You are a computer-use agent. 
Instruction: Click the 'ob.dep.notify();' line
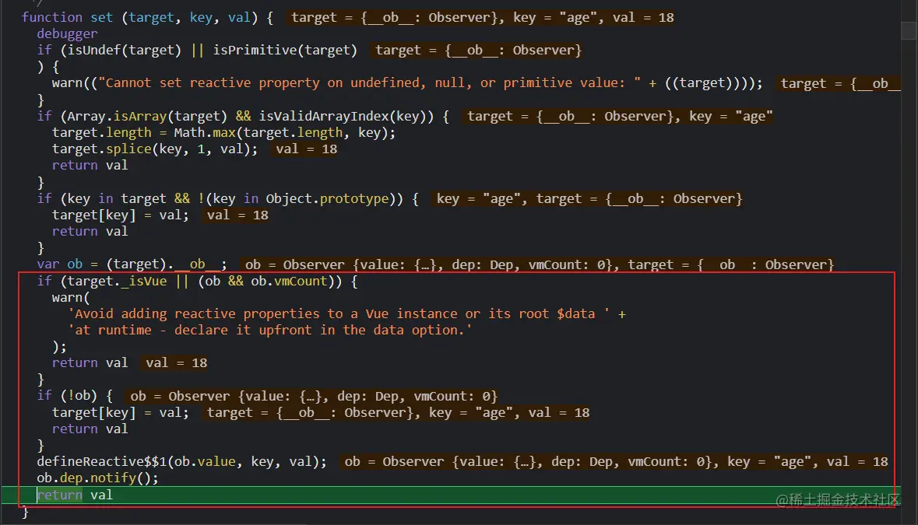tap(98, 478)
